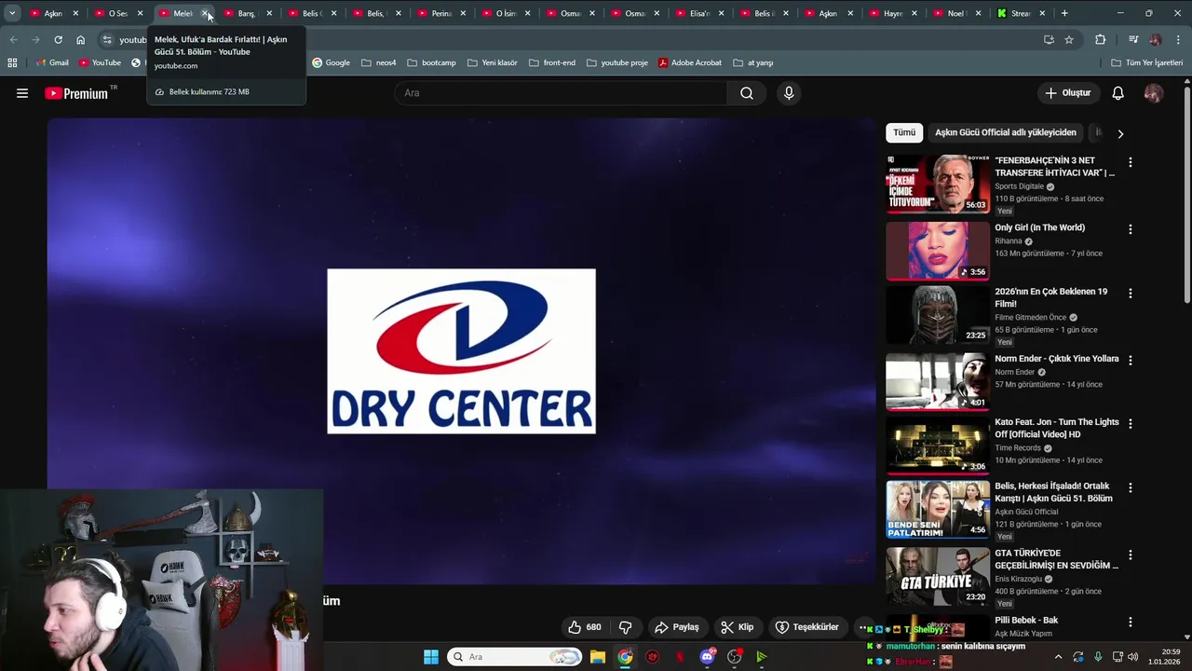This screenshot has height=671, width=1192.
Task: Open Discord from the taskbar
Action: tap(707, 657)
